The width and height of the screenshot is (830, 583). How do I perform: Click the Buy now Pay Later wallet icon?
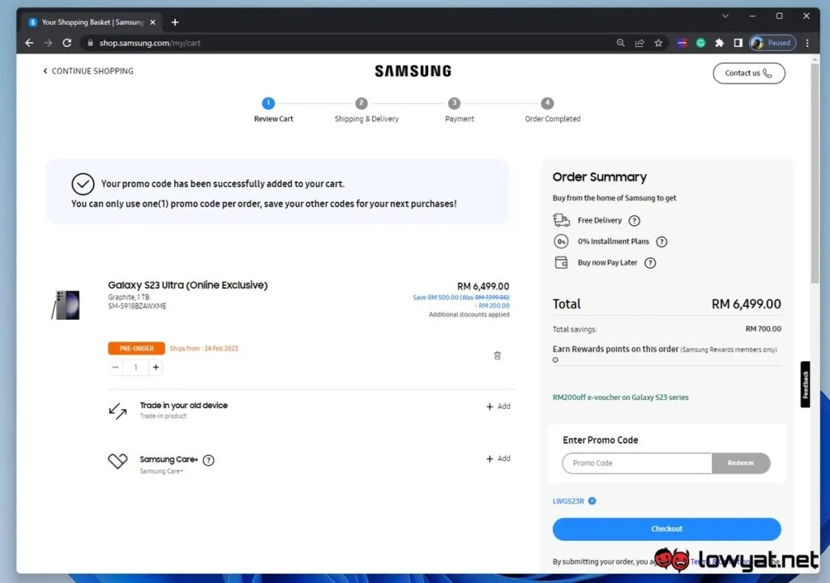click(561, 262)
